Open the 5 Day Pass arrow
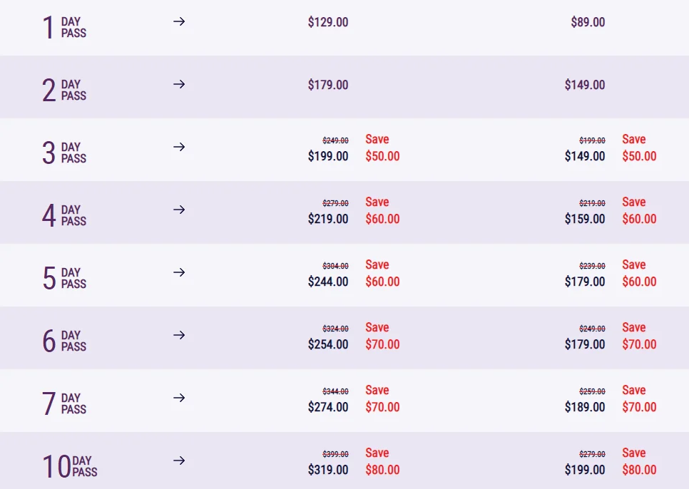 (x=179, y=272)
